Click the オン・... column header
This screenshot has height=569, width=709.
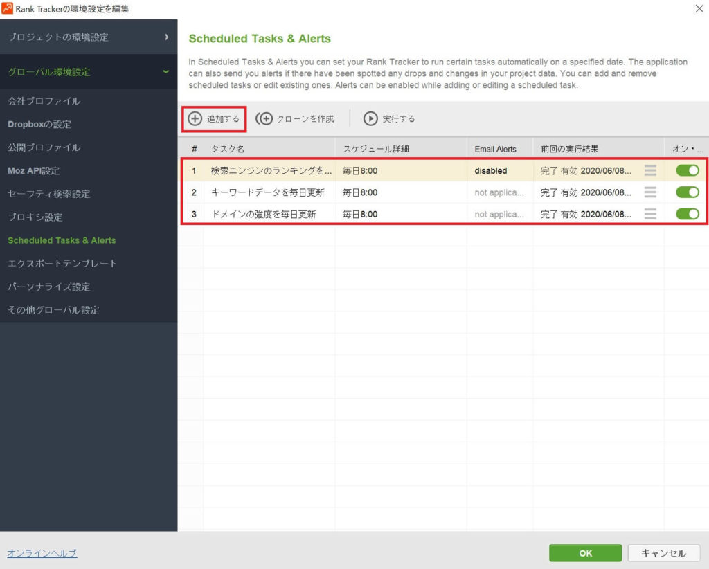(x=686, y=149)
